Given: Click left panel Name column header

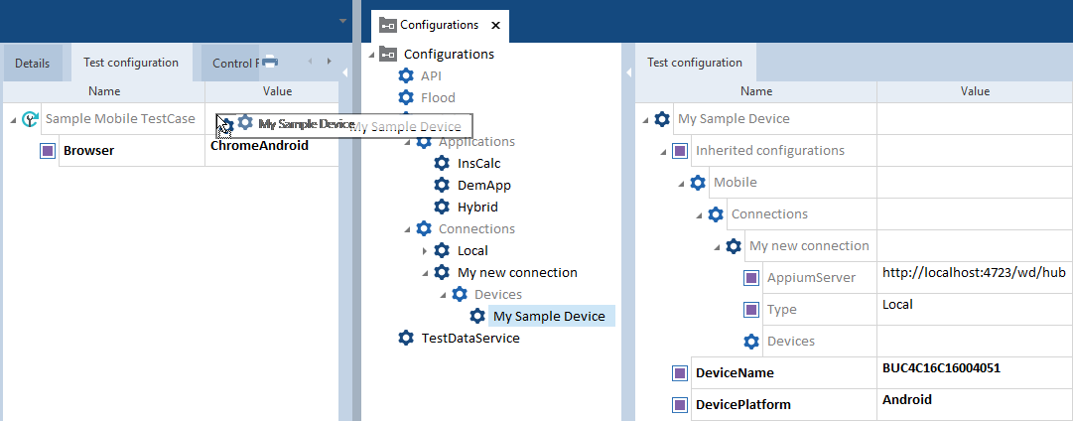Looking at the screenshot, I should click(x=104, y=91).
